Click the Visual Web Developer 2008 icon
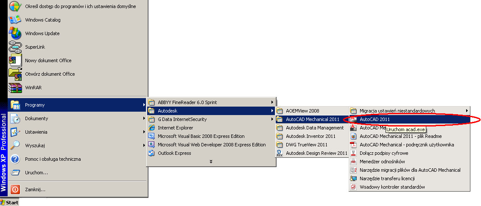481x206 pixels. click(151, 145)
